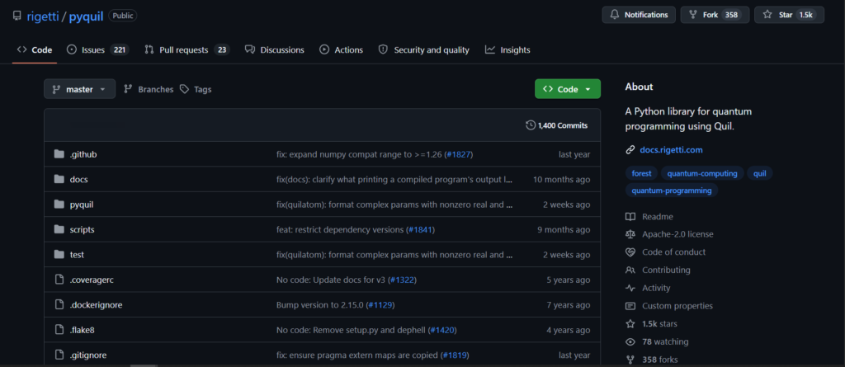Open pull request #1322 link

point(402,280)
